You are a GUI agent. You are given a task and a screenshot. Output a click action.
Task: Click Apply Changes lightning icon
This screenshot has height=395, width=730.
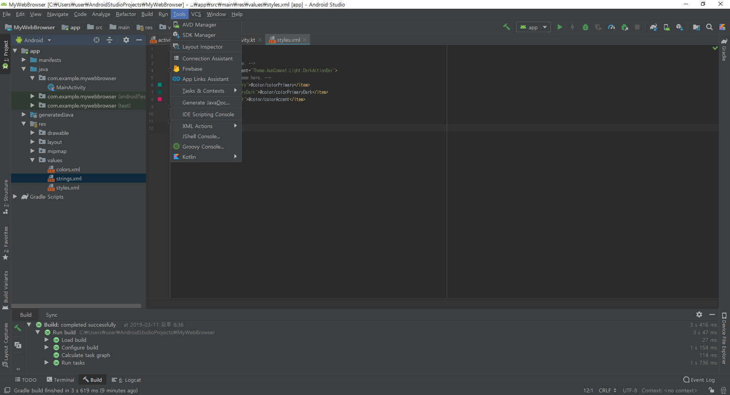572,27
